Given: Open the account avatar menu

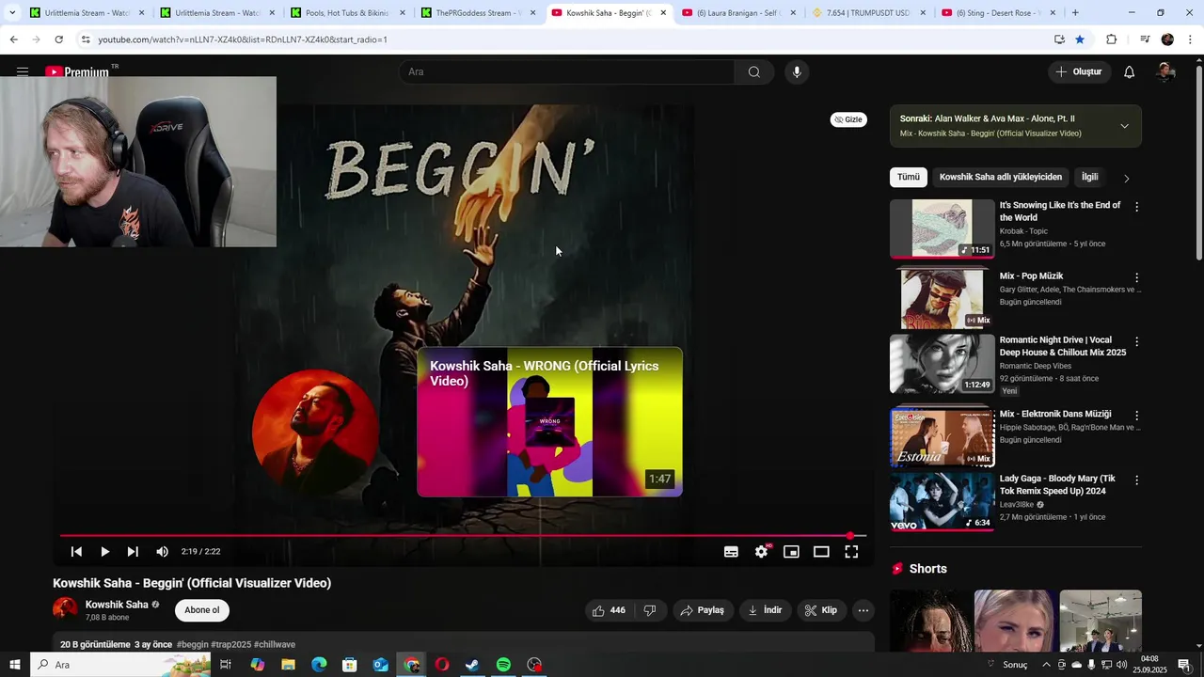Looking at the screenshot, I should click(1166, 72).
